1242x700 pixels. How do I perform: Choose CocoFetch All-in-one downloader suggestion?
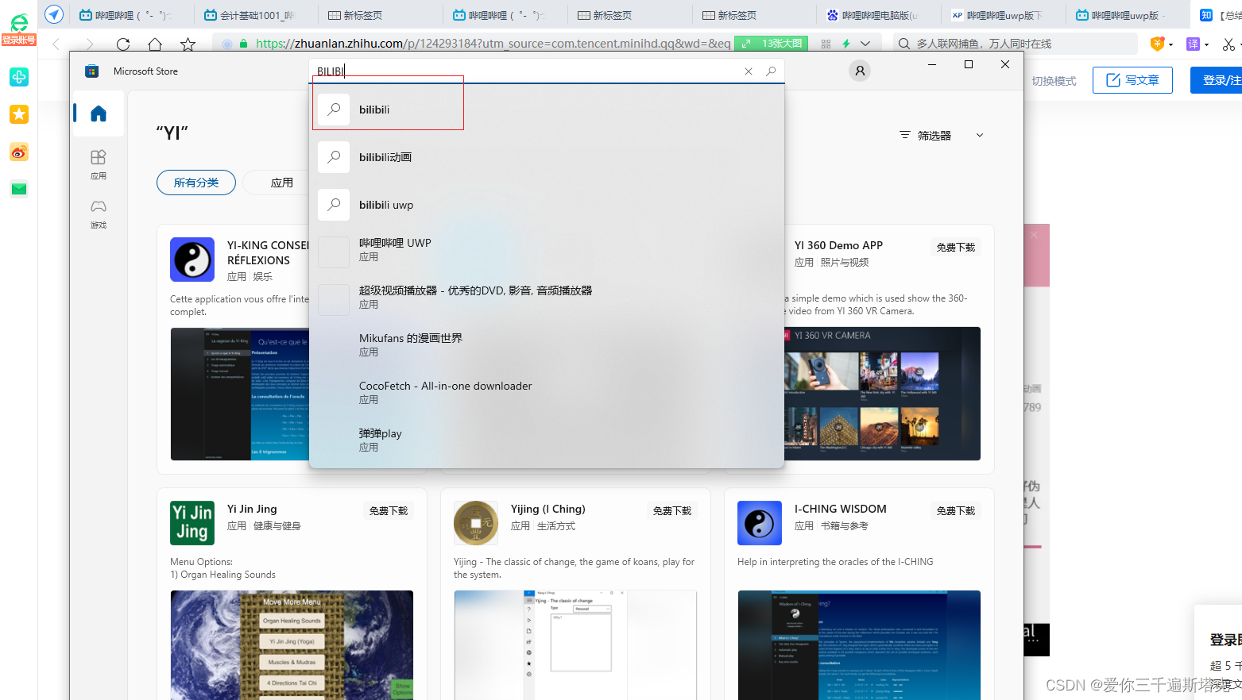coord(547,393)
